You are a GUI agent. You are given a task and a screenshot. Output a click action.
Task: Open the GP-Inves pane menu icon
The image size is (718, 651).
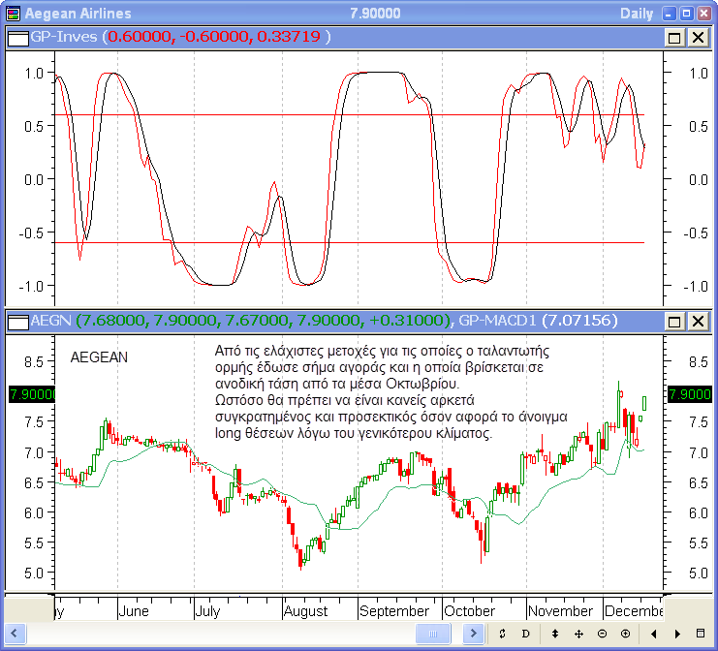pyautogui.click(x=17, y=37)
